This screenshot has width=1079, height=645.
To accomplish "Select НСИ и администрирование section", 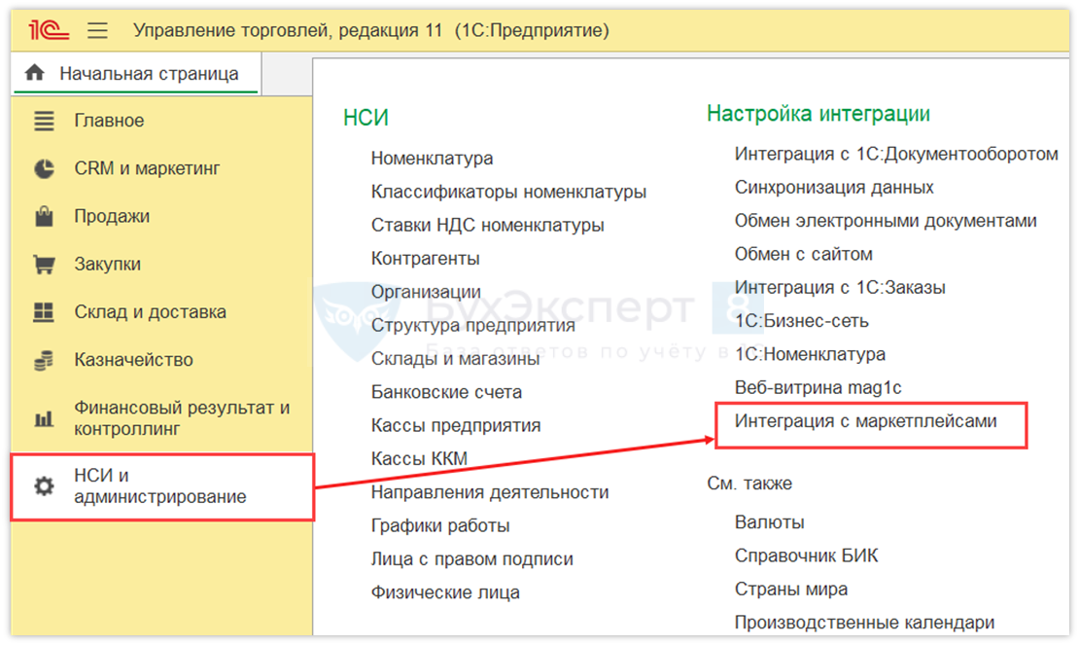I will click(162, 486).
